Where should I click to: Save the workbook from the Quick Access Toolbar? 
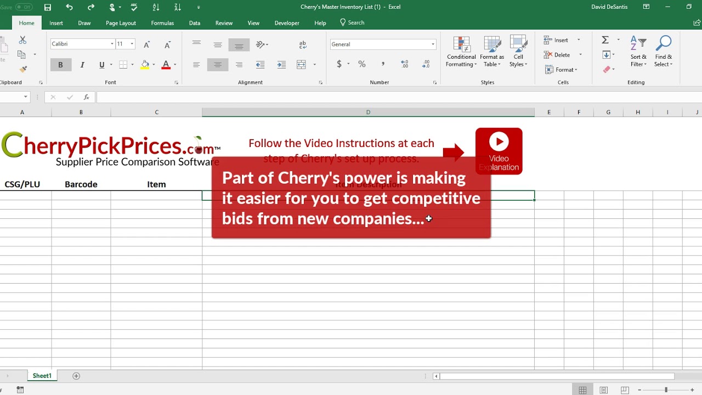tap(48, 7)
